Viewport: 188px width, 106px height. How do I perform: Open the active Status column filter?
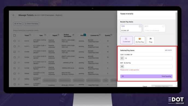coord(85,35)
